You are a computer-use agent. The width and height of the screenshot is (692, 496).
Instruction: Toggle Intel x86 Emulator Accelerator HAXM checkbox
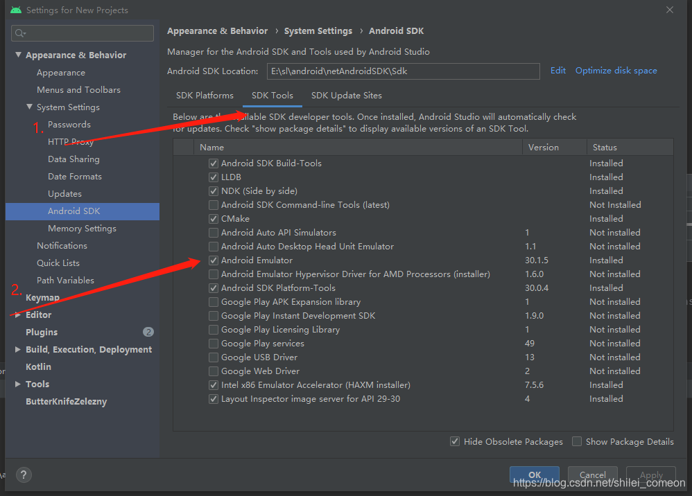tap(214, 385)
